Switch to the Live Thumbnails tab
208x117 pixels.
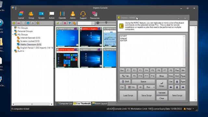pyautogui.click(x=82, y=104)
